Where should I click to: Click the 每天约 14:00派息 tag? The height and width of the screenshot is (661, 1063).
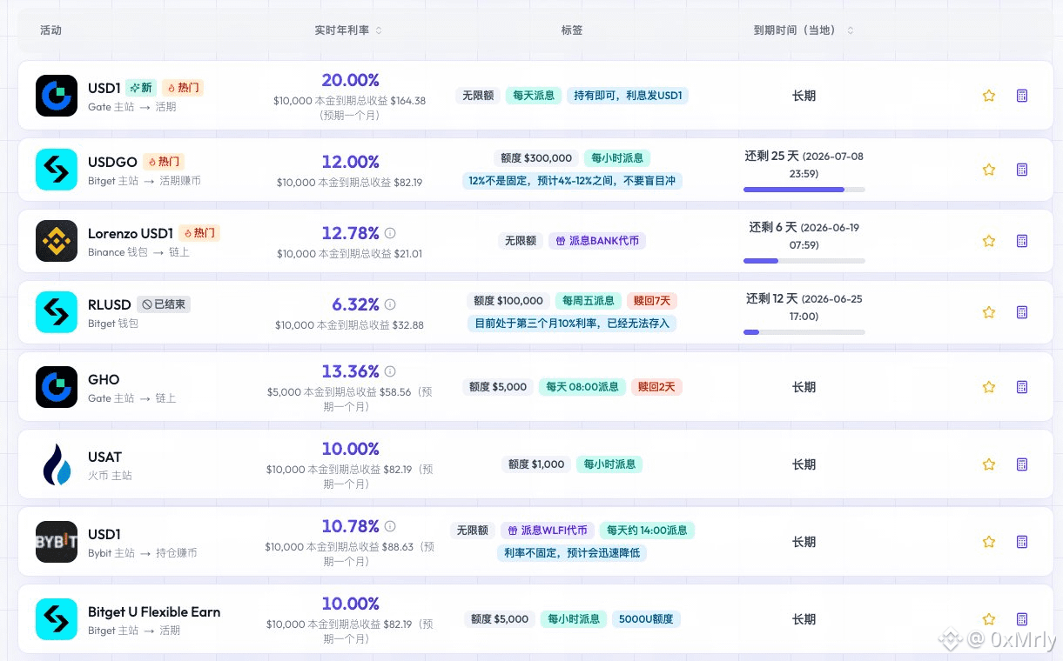(x=647, y=531)
